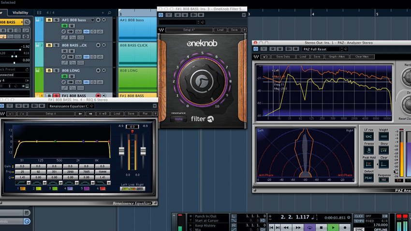Click the A→B copy button in Renaissance Equalizer
Screen dimensions: 411x231
103,114
